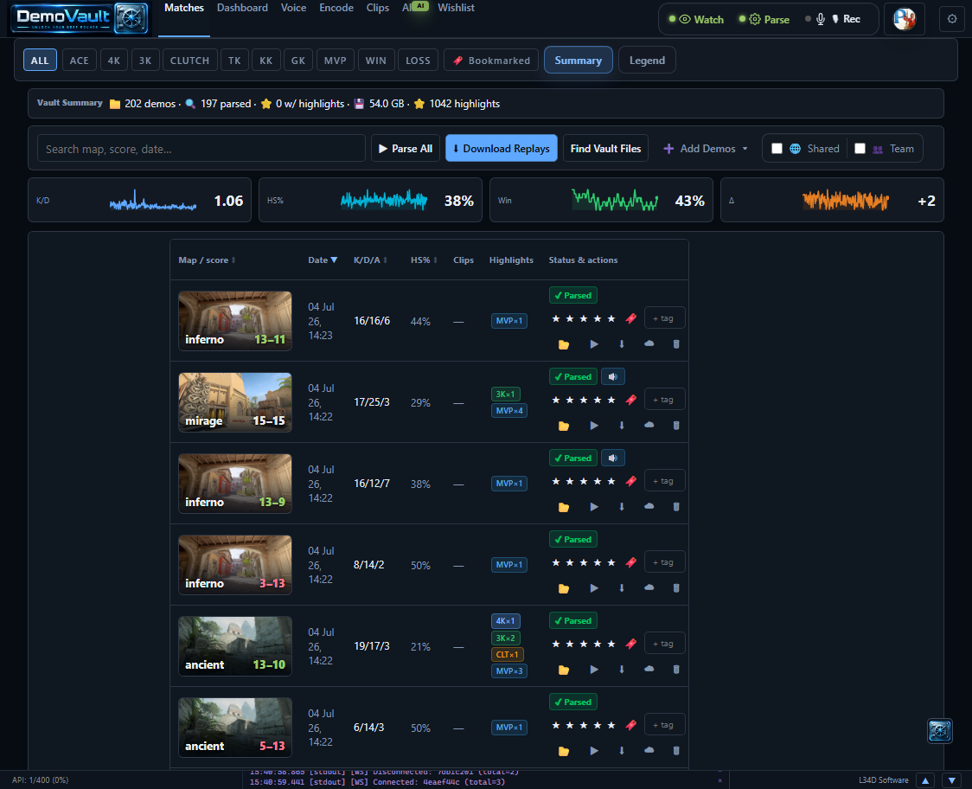
Task: Sort by Map / score column
Action: 207,260
